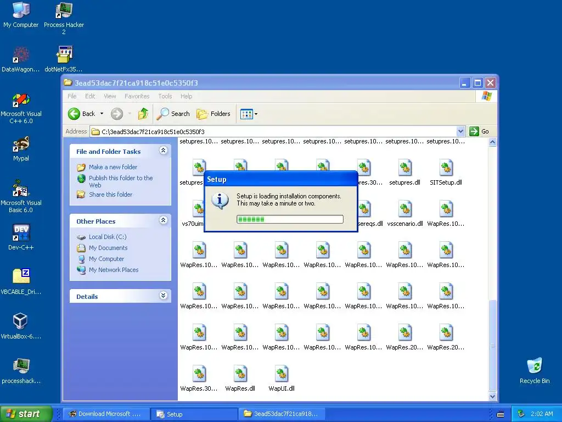Go to My Documents place
This screenshot has width=562, height=422.
[108, 248]
